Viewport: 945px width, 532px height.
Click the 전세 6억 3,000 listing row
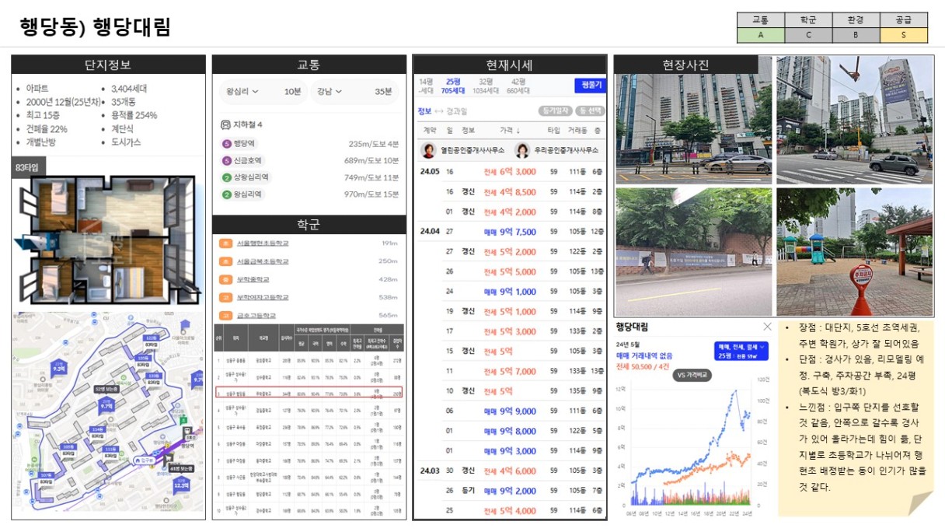point(510,172)
